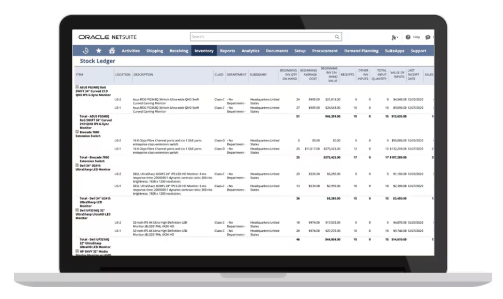Screen dimensions: 503x299
Task: Open the Help question mark icon
Action: click(408, 37)
